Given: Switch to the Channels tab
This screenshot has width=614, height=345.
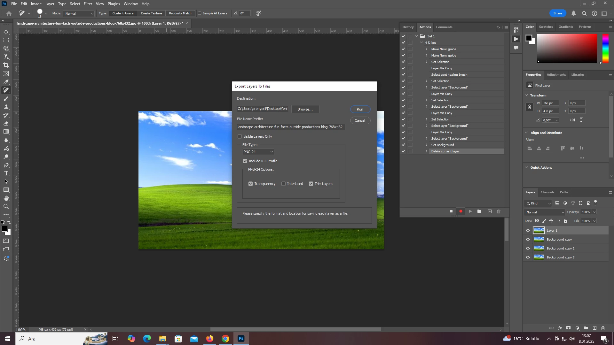Looking at the screenshot, I should click(547, 192).
